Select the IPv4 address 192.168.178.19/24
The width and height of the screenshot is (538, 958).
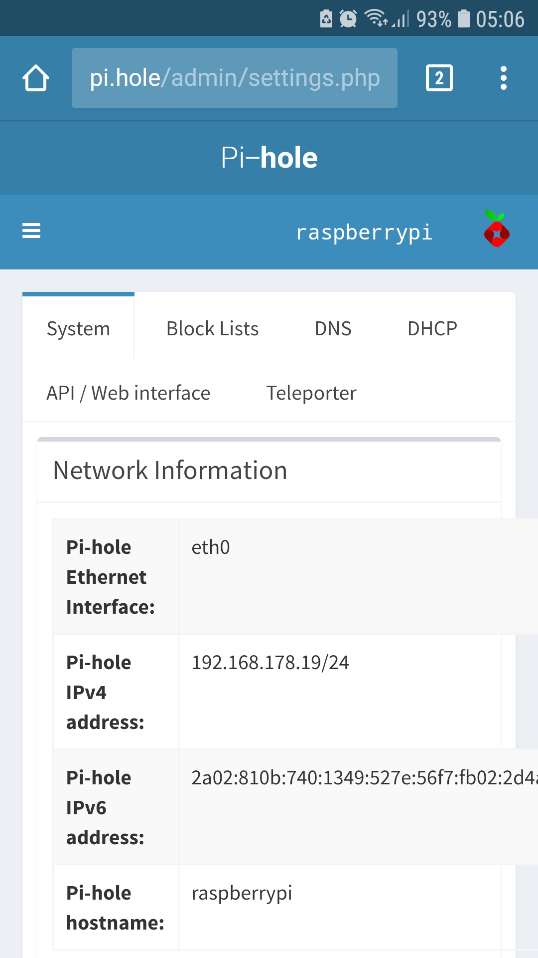270,663
